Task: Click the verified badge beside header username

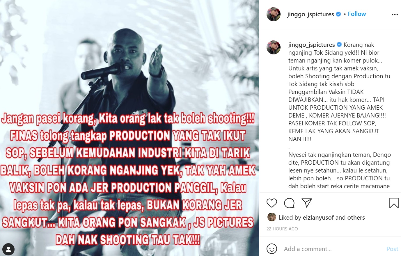Action: (x=338, y=14)
